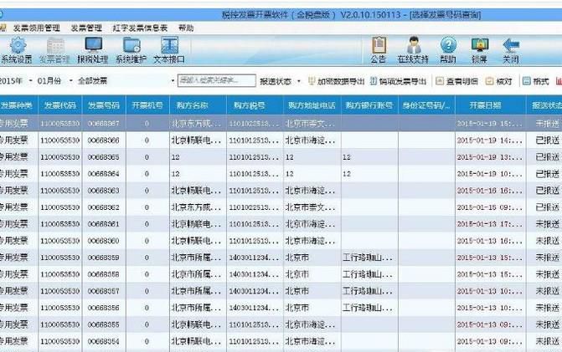The width and height of the screenshot is (562, 352).
Task: Click 已报送 status in row 00668366
Action: click(544, 140)
